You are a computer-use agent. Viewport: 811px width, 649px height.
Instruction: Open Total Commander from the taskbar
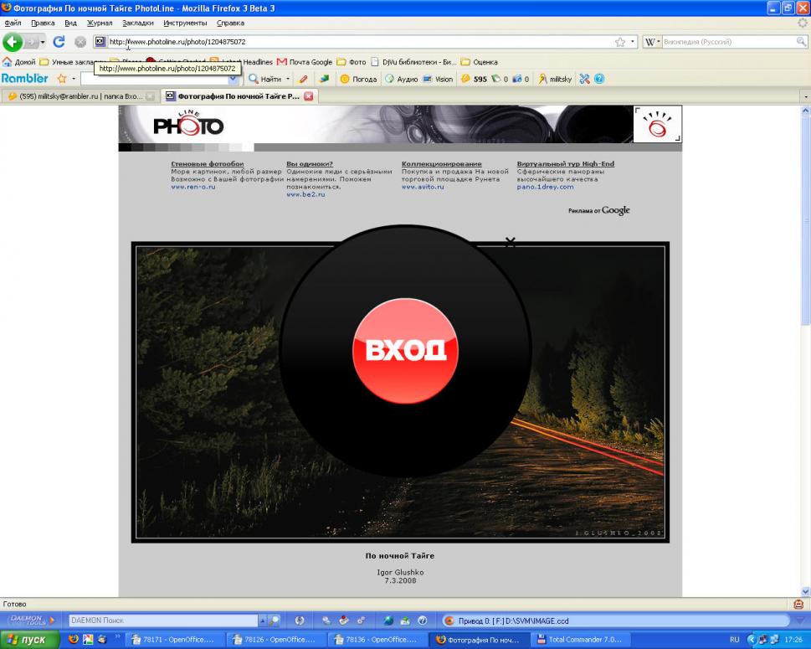[x=579, y=640]
